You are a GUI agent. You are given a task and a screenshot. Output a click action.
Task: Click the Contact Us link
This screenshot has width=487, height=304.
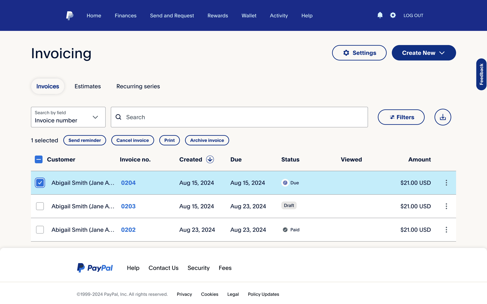tap(164, 268)
